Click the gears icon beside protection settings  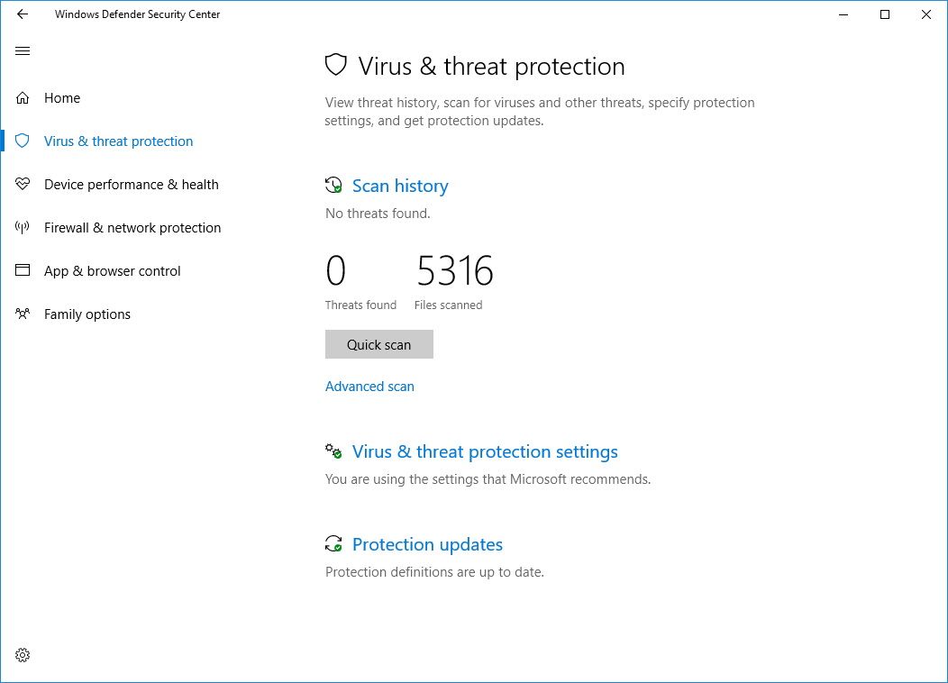pos(333,451)
